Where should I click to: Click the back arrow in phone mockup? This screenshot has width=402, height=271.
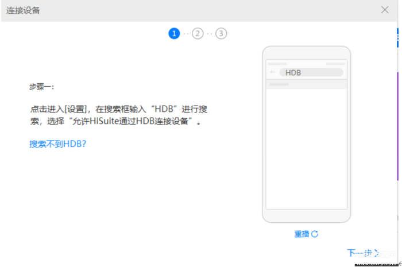coord(273,72)
